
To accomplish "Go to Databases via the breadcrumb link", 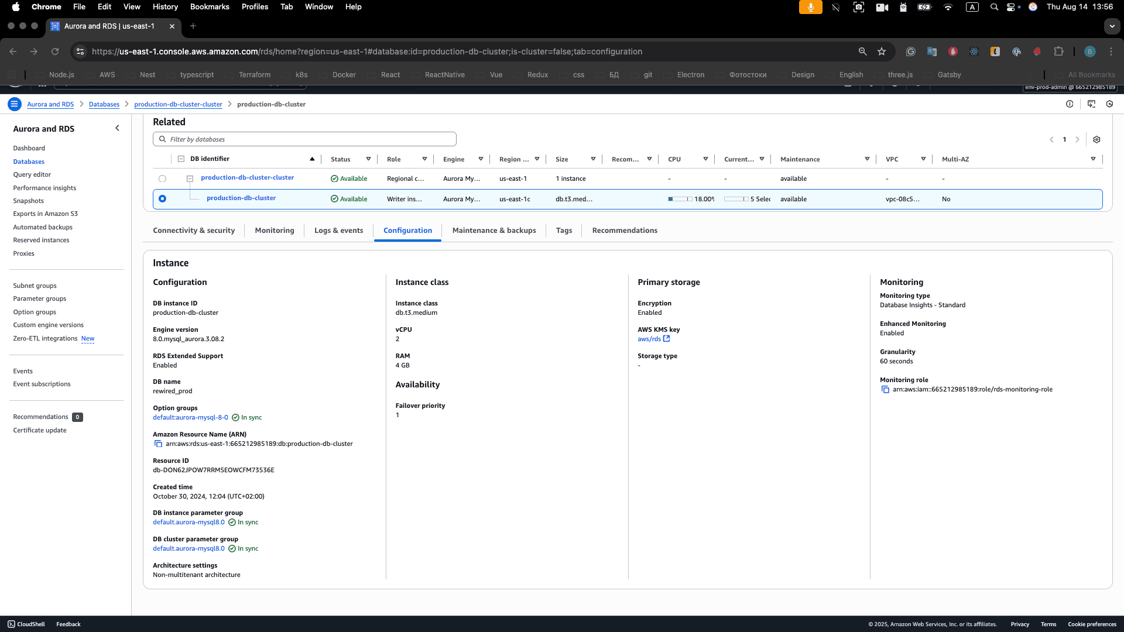I will pos(104,104).
